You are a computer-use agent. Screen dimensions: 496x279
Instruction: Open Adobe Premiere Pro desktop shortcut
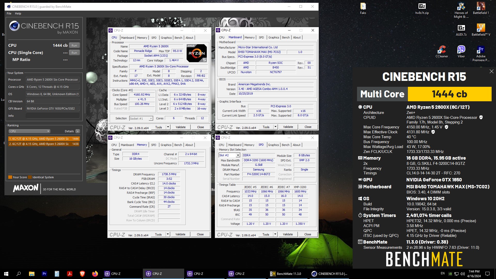point(481,54)
